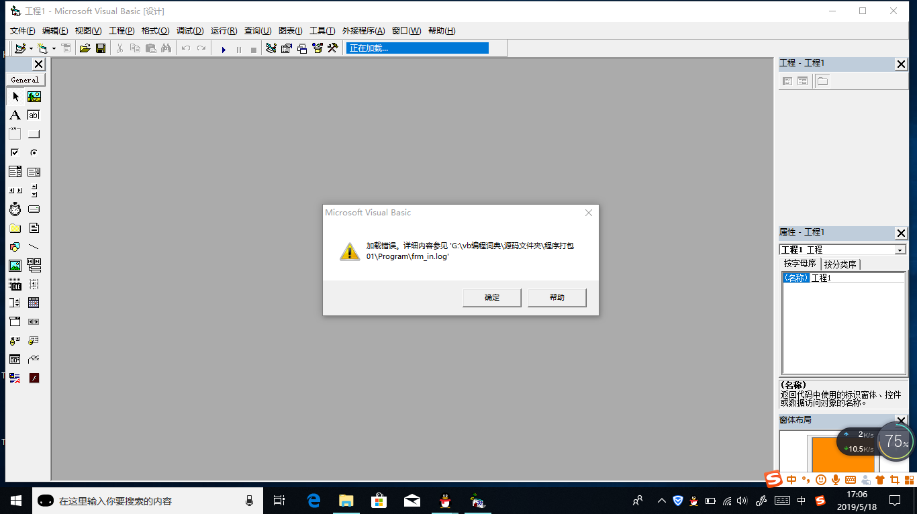Click the End stop button

[253, 49]
